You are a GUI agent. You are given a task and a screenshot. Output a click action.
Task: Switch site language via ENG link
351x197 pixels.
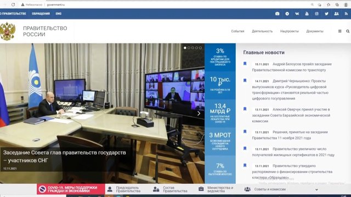pyautogui.click(x=59, y=14)
